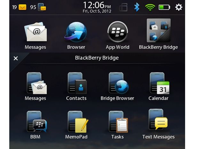Viewport: 203px width, 149px height.
Task: Tap the App World label text
Action: (x=118, y=47)
